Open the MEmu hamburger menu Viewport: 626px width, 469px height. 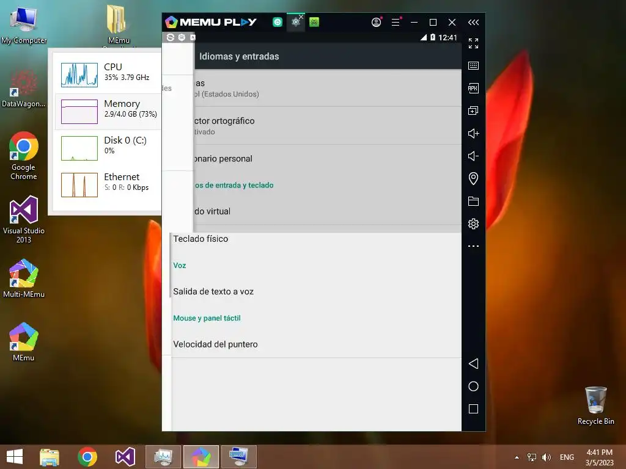coord(396,23)
